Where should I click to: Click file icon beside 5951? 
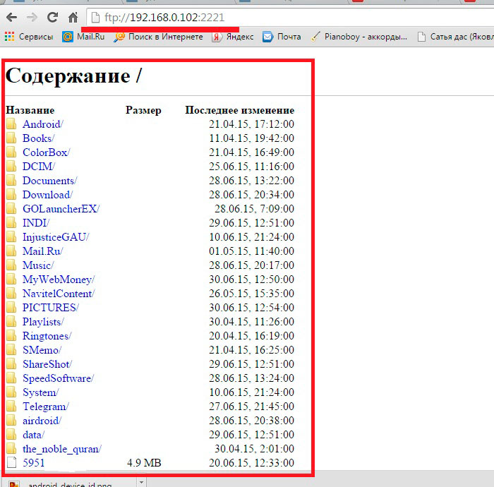coord(11,462)
